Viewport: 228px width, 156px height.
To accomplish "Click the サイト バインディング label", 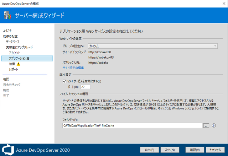I will 74,52.
